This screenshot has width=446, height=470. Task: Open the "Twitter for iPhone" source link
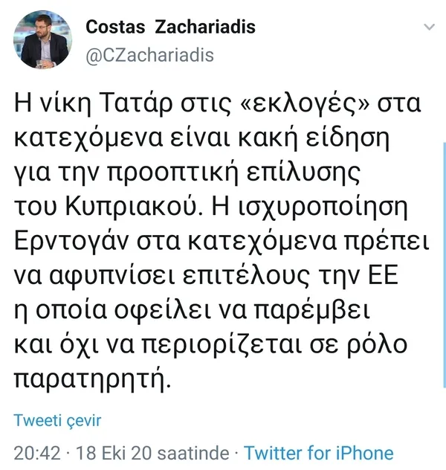click(319, 452)
